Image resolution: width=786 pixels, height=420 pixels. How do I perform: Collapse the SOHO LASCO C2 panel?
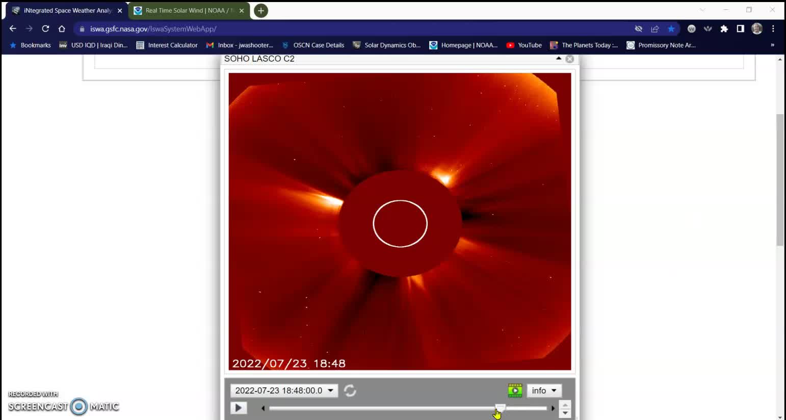559,58
